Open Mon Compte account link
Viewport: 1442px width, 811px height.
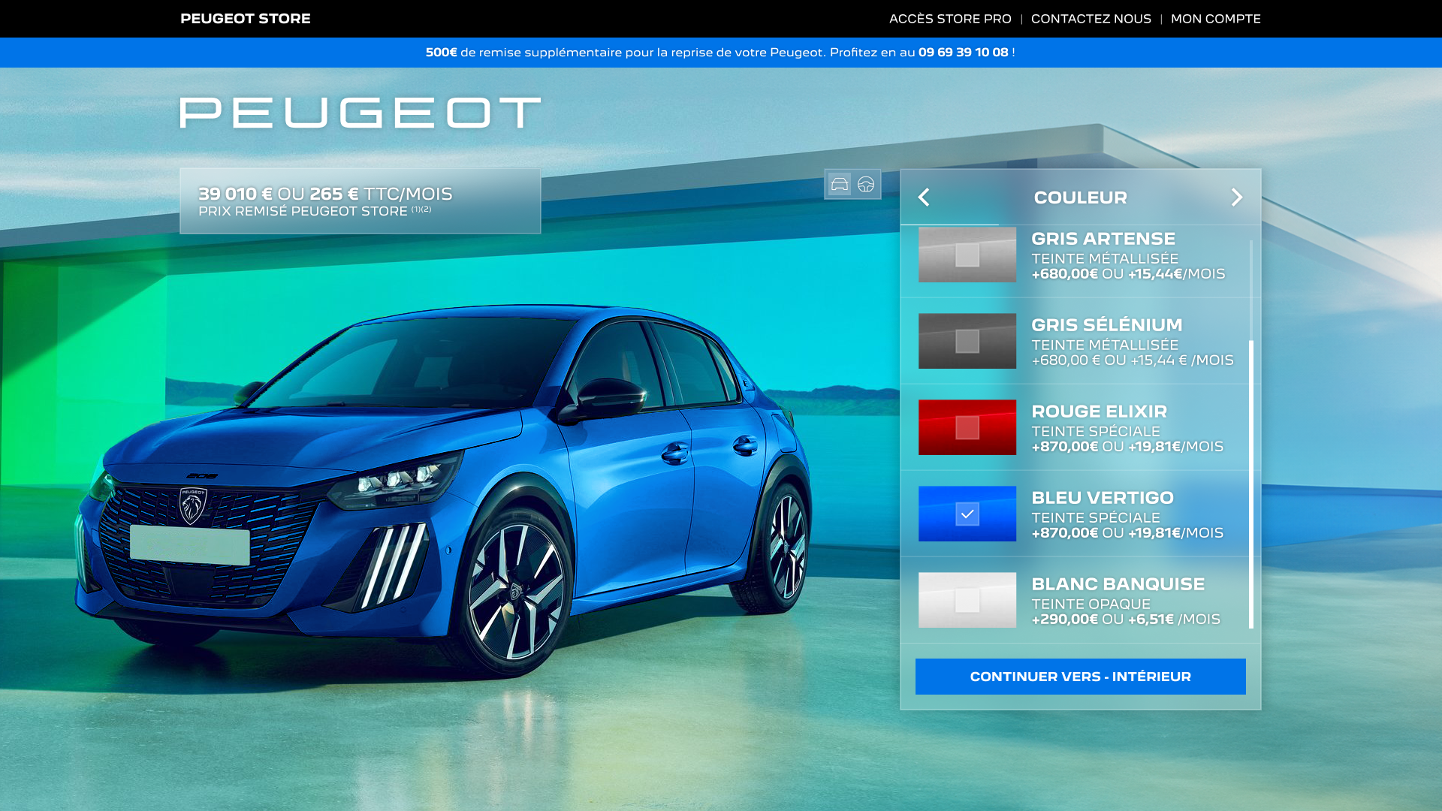(1215, 19)
